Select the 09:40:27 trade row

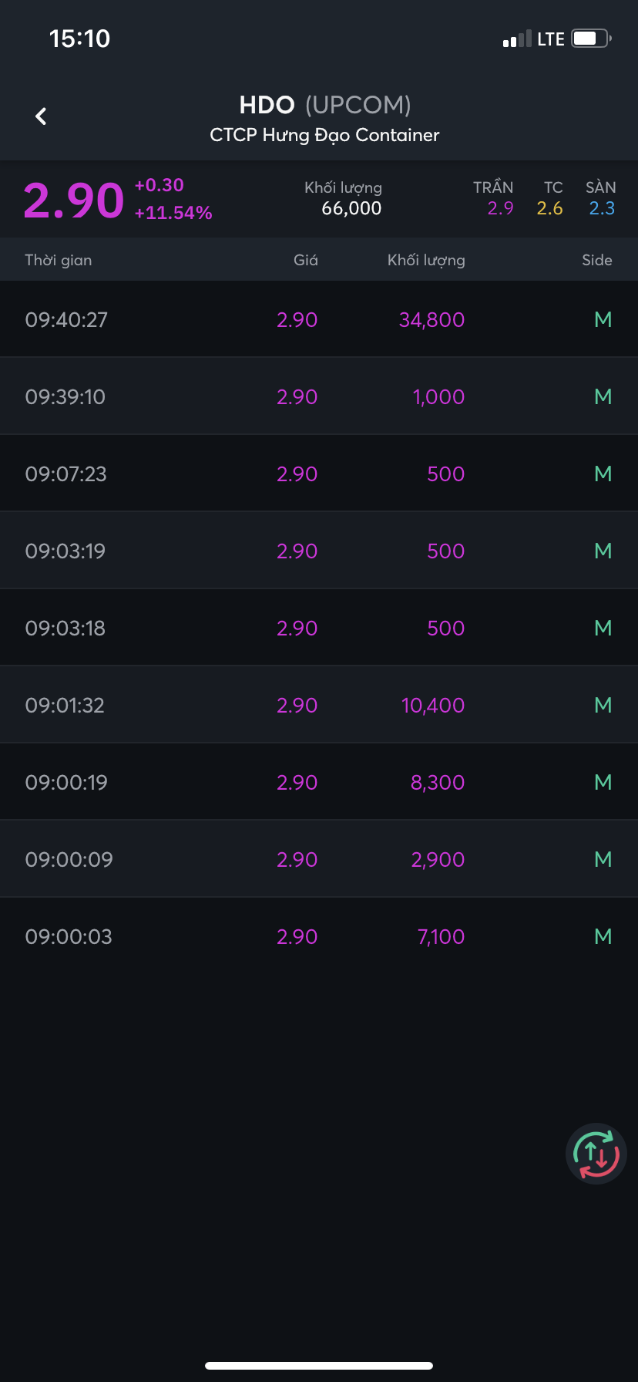(319, 319)
